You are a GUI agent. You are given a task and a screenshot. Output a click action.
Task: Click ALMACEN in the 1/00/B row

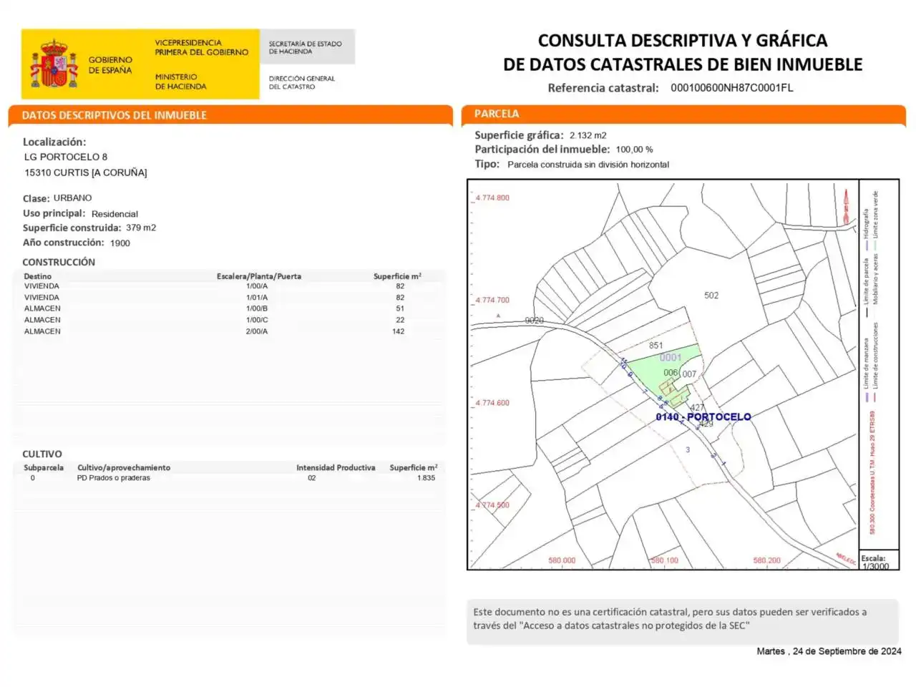tap(42, 308)
